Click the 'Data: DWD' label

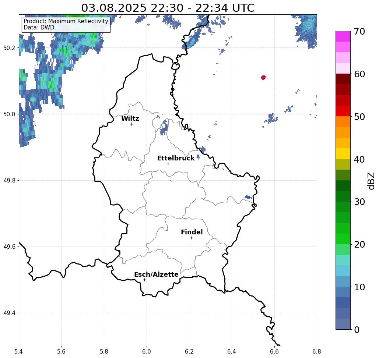[x=39, y=28]
